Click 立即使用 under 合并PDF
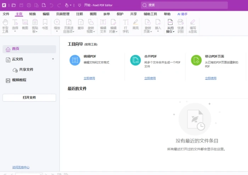 pos(150,78)
